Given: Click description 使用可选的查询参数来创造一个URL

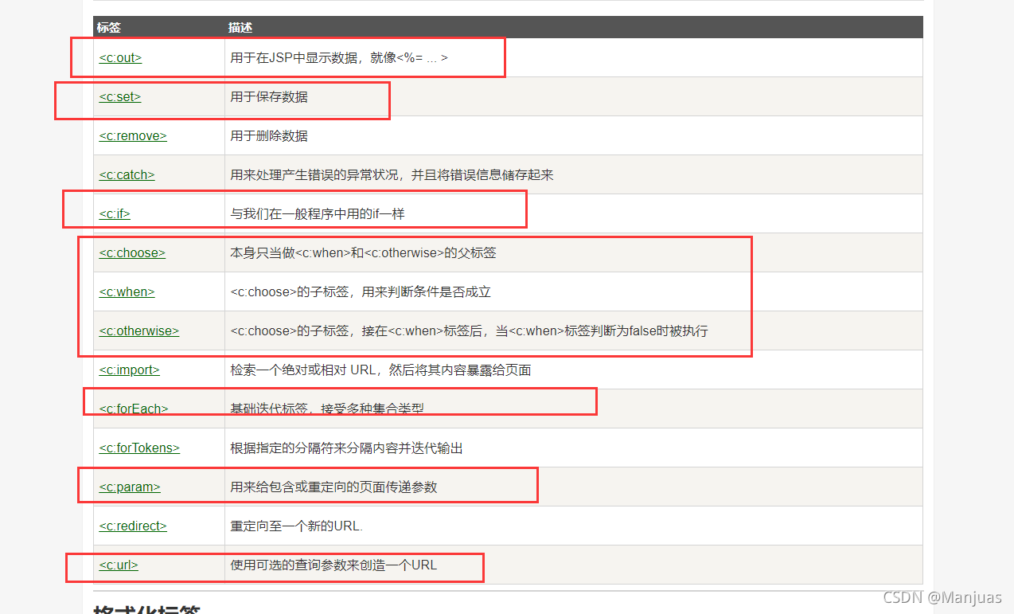Looking at the screenshot, I should tap(333, 565).
